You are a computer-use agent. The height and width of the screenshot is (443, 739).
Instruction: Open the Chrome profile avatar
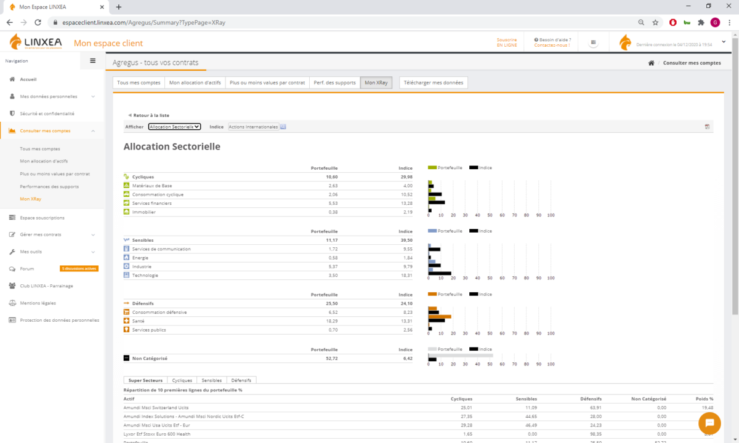click(715, 22)
